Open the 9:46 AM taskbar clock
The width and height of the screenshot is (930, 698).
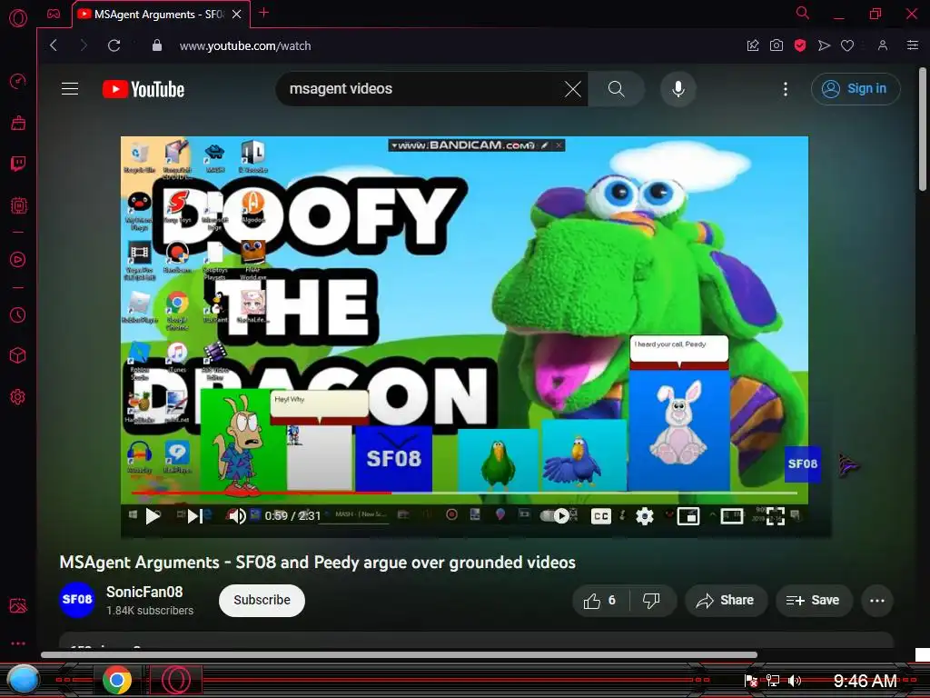point(865,681)
